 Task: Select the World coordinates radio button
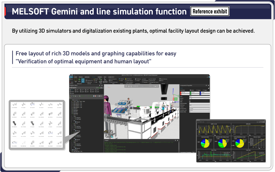pyautogui.click(x=191, y=90)
